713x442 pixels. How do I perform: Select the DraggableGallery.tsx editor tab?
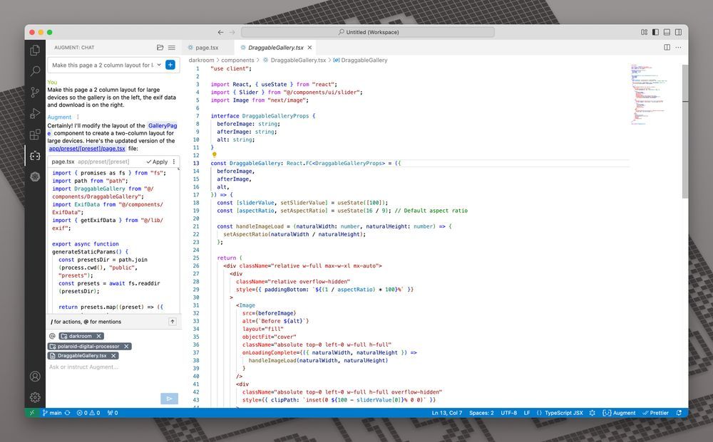(x=275, y=48)
